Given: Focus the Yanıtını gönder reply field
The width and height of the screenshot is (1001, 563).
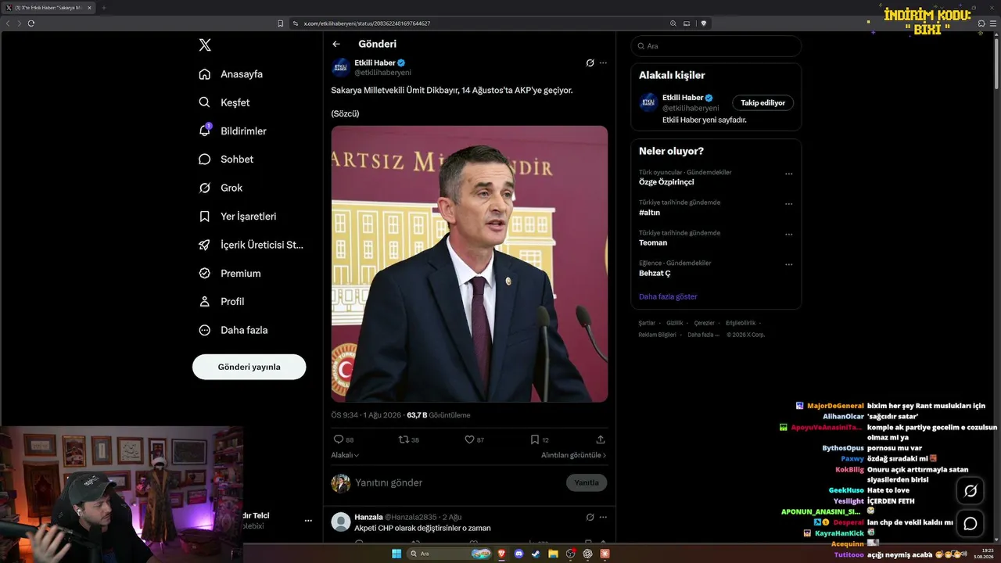Looking at the screenshot, I should (x=457, y=482).
